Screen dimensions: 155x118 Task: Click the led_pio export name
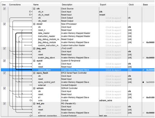(103, 116)
